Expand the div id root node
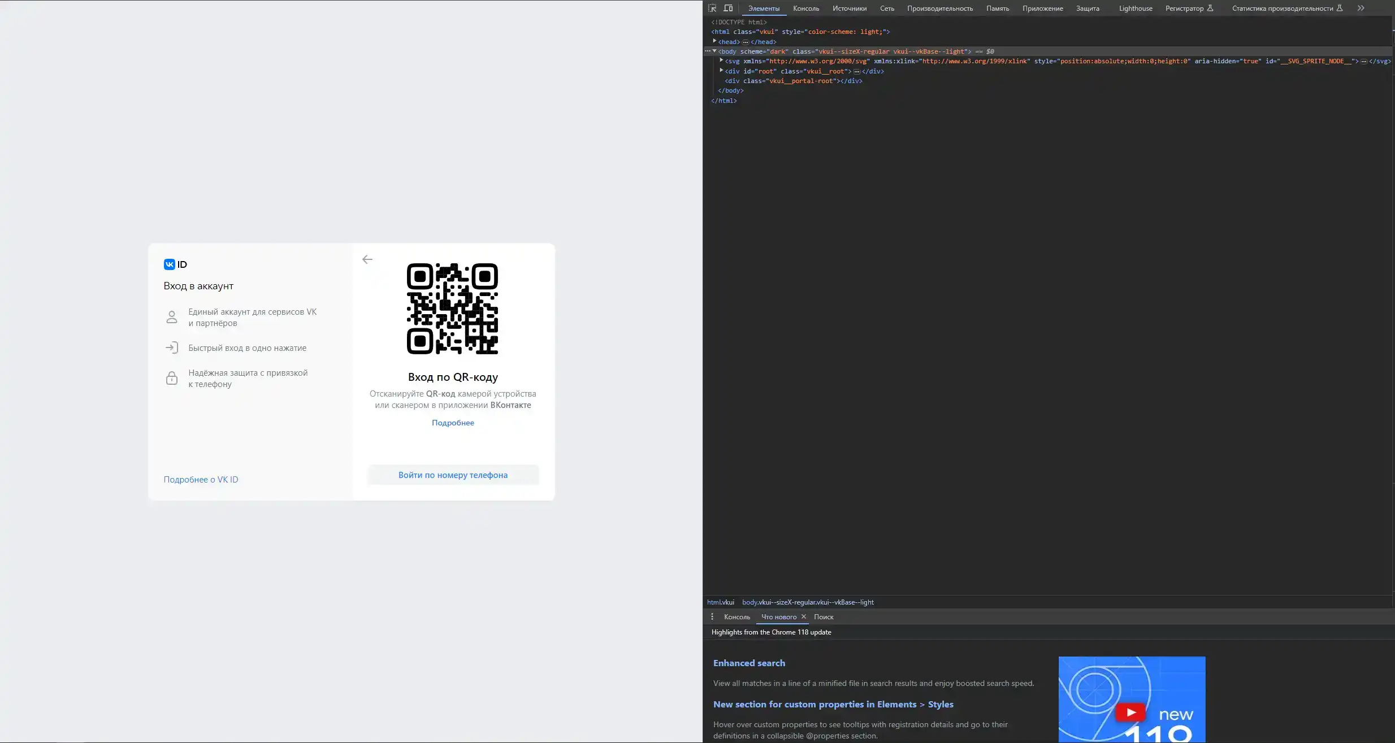This screenshot has height=743, width=1395. [722, 71]
